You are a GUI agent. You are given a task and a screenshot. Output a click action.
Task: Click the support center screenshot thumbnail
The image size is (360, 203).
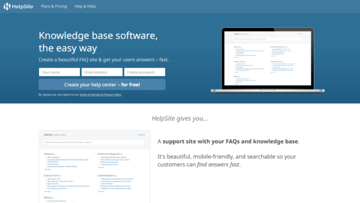pos(94,167)
